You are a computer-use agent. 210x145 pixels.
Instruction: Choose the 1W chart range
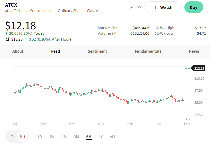52,137
